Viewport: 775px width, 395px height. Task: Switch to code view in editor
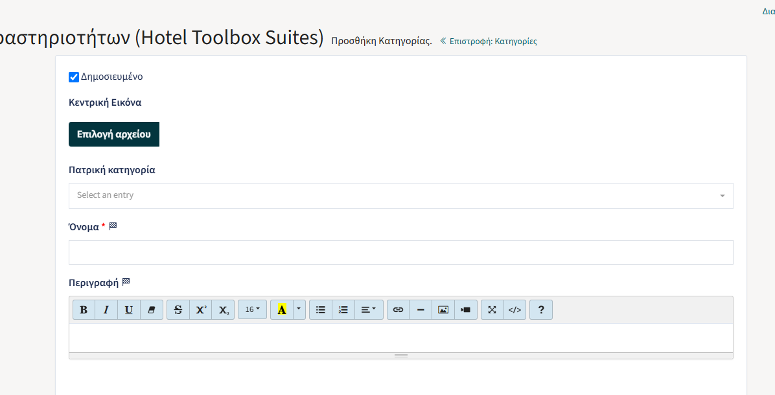click(x=515, y=310)
